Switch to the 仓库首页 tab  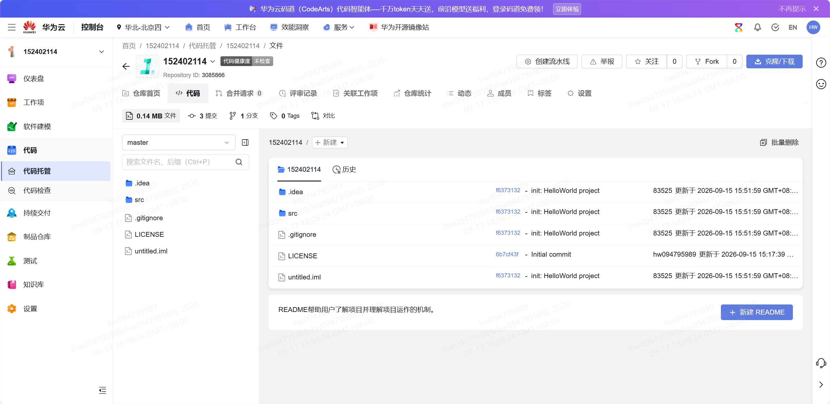pos(141,93)
